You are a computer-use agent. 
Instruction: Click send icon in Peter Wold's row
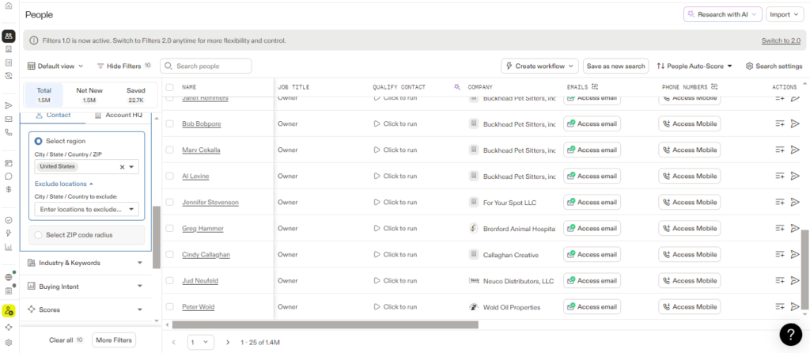[x=795, y=307]
